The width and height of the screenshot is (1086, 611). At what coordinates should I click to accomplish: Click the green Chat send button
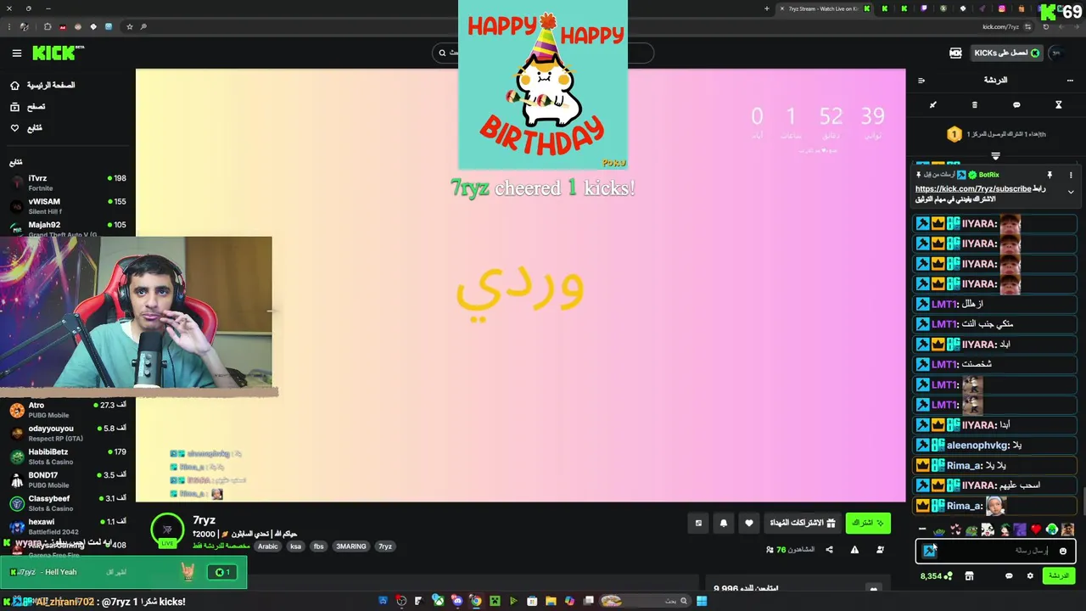coord(1059,575)
